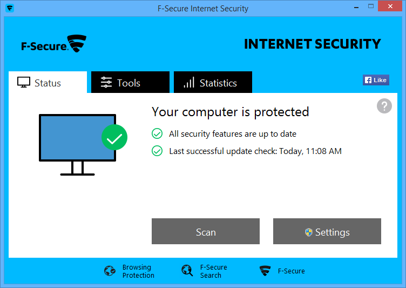Click the Browsing Protection label

[138, 271]
